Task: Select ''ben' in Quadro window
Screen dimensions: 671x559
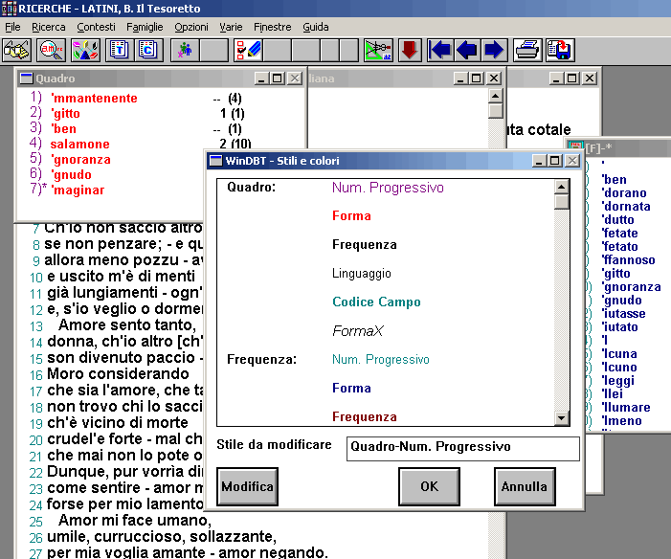Action: click(x=64, y=129)
